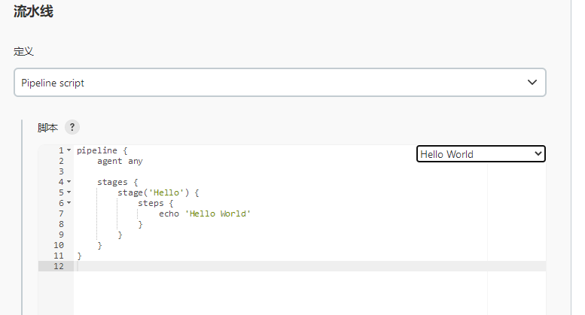This screenshot has width=585, height=315.
Task: Click the closing brace on line 11
Action: (x=79, y=256)
